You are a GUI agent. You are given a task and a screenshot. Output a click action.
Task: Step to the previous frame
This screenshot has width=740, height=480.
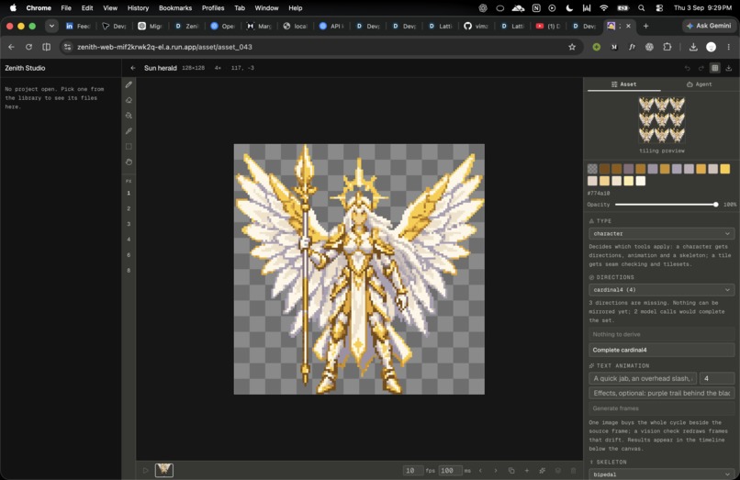480,471
